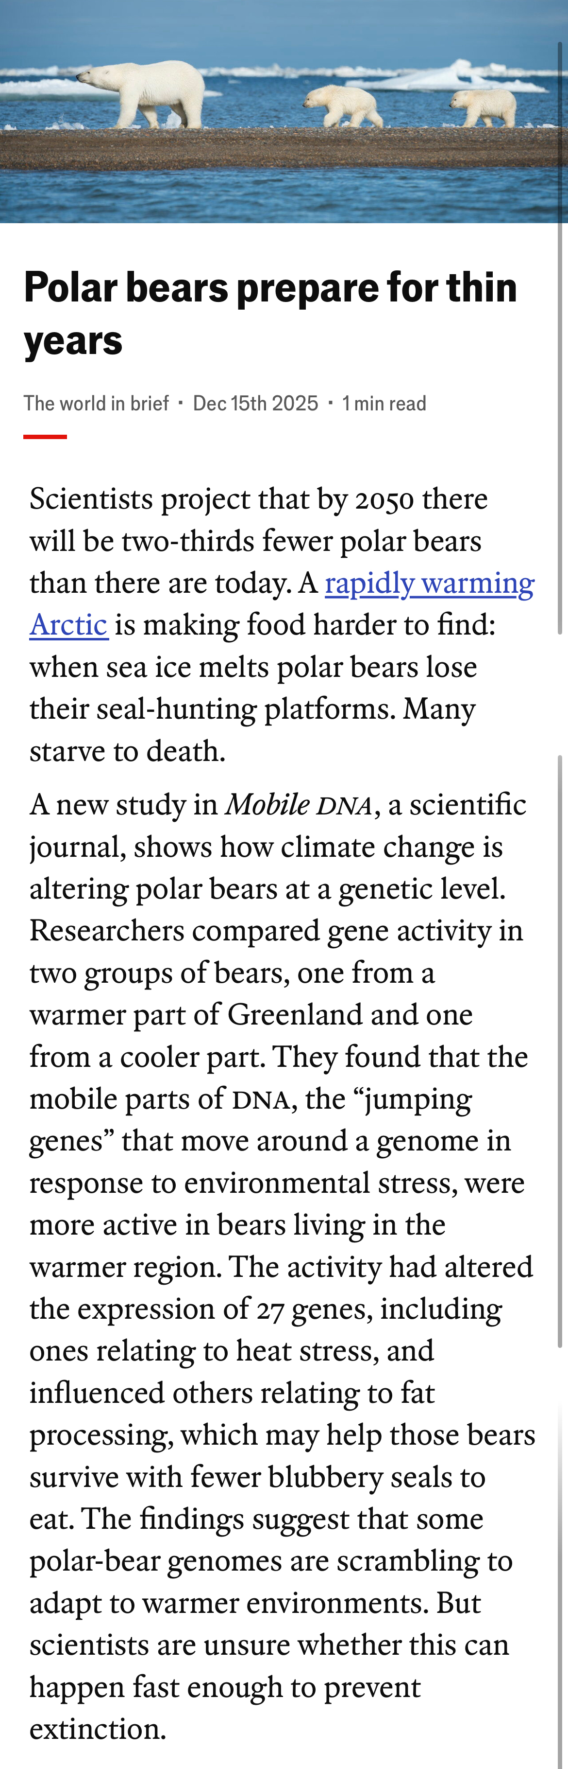Open the "rapidly warming" hyperlink

[x=430, y=583]
